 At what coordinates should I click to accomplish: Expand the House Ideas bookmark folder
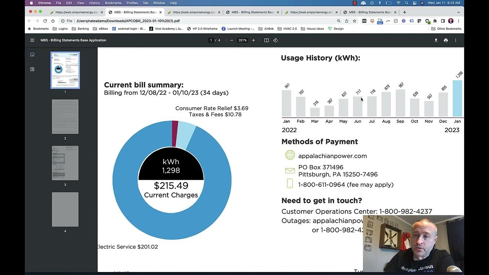pyautogui.click(x=313, y=29)
